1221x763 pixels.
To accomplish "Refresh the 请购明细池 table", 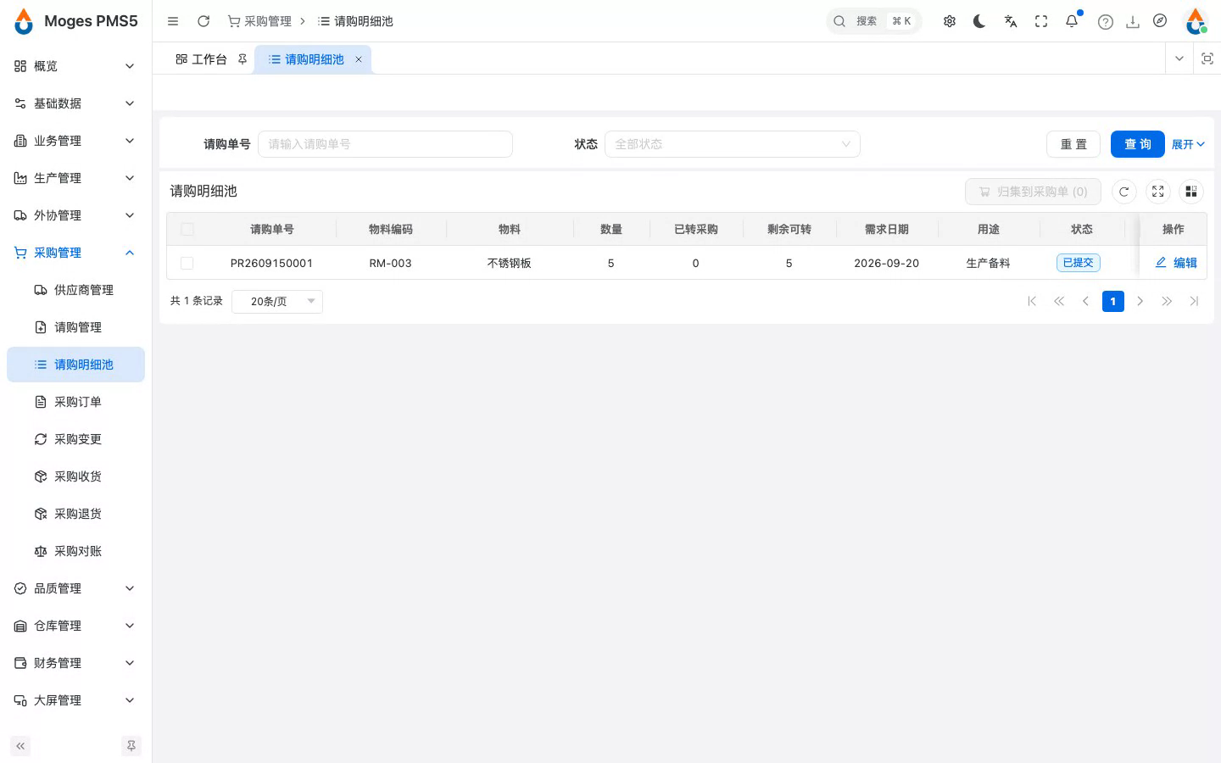I will [x=1123, y=192].
